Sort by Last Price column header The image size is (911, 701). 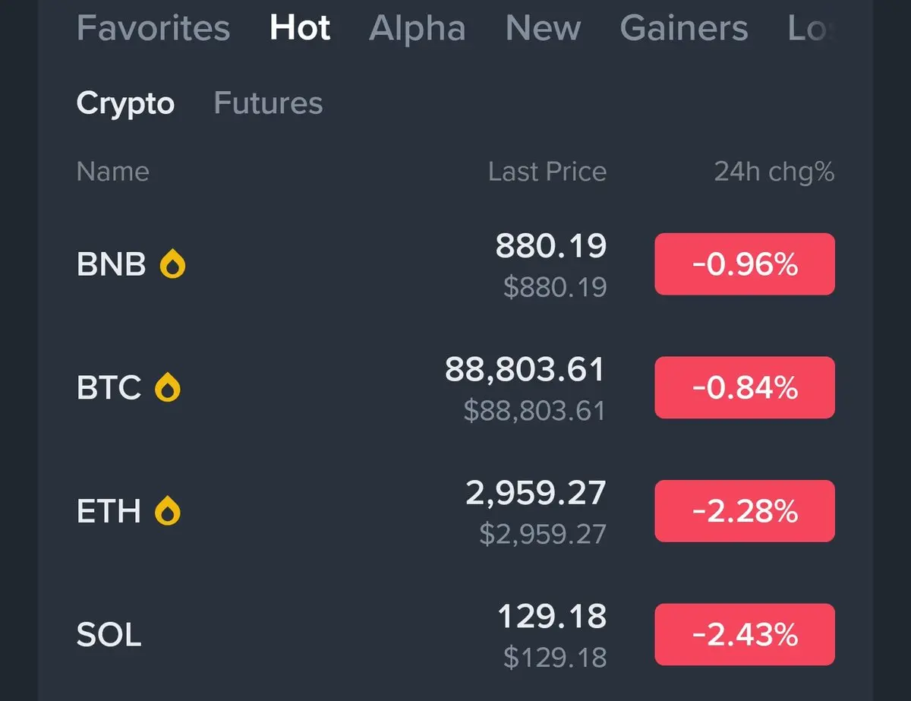pos(547,172)
